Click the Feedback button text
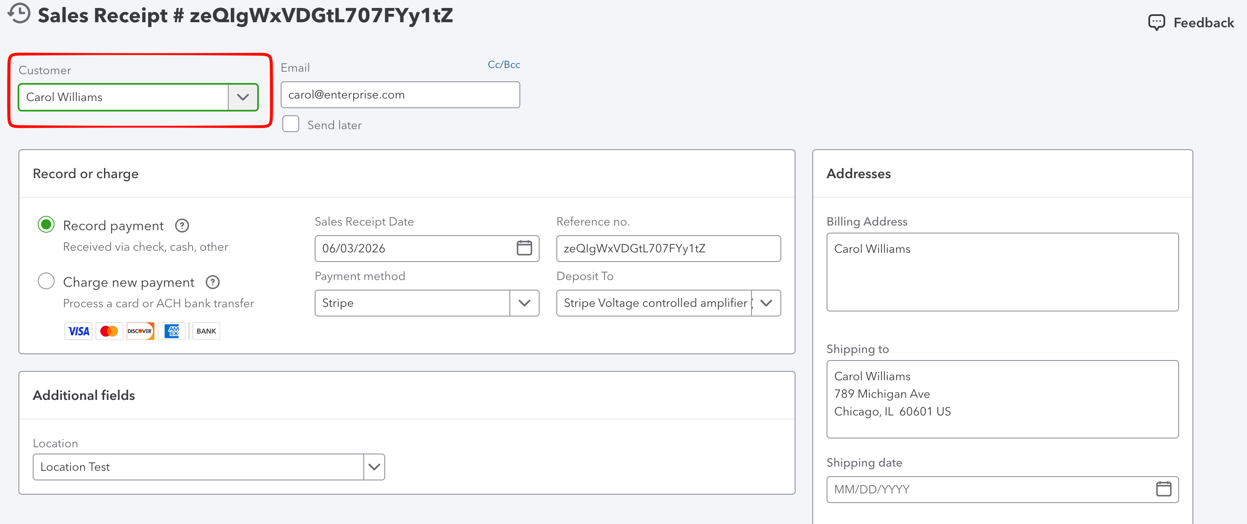 [x=1203, y=23]
